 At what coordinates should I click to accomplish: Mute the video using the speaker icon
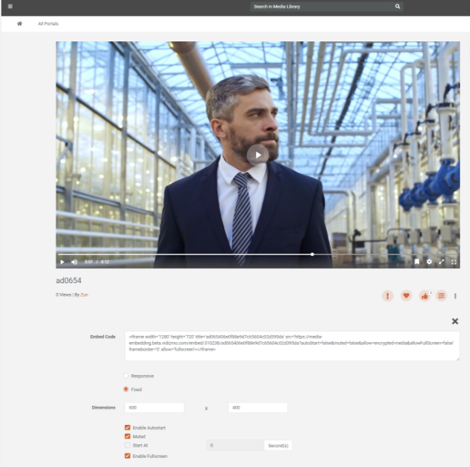point(74,262)
